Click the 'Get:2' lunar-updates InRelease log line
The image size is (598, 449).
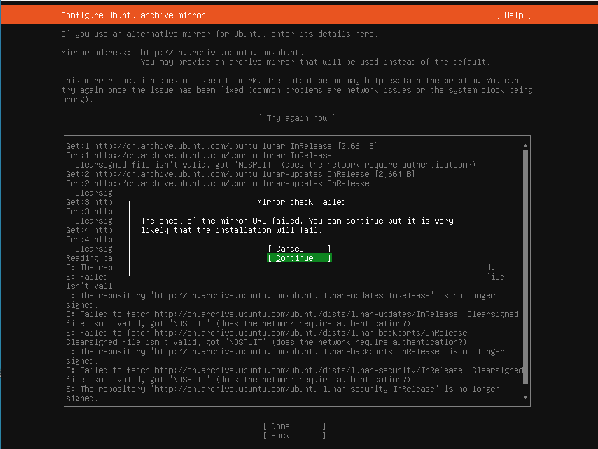tap(240, 174)
